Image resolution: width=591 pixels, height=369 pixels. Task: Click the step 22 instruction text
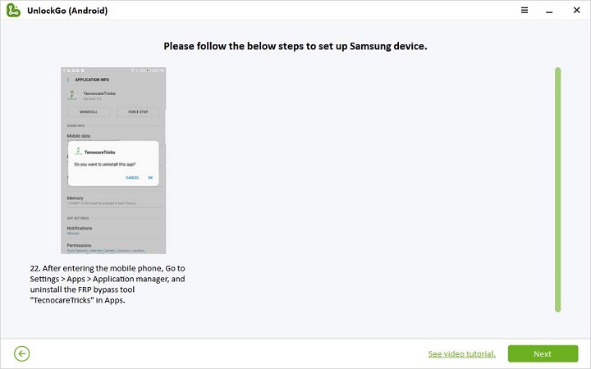pyautogui.click(x=108, y=285)
